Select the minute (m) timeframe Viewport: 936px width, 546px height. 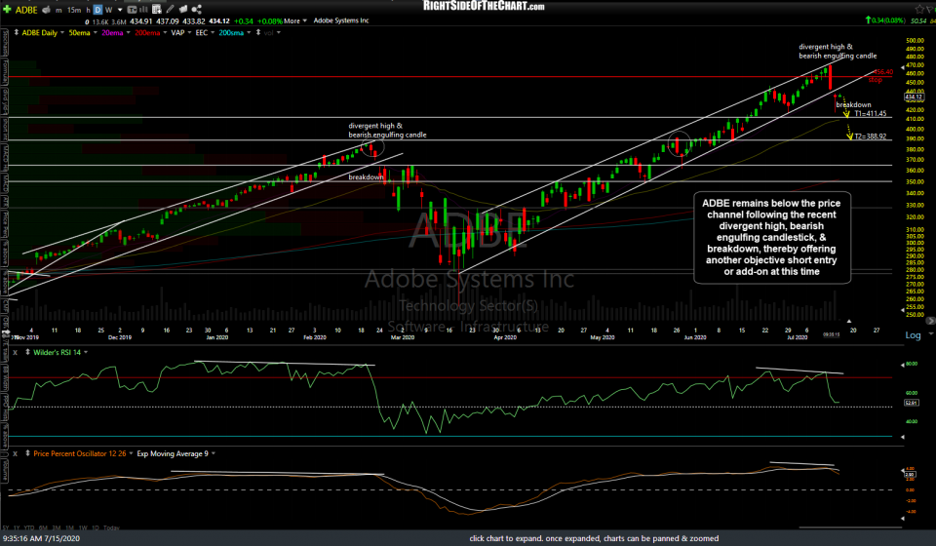tap(58, 10)
